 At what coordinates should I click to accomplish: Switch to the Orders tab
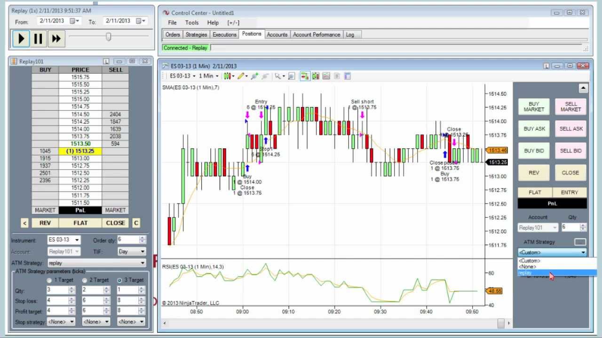coord(173,35)
